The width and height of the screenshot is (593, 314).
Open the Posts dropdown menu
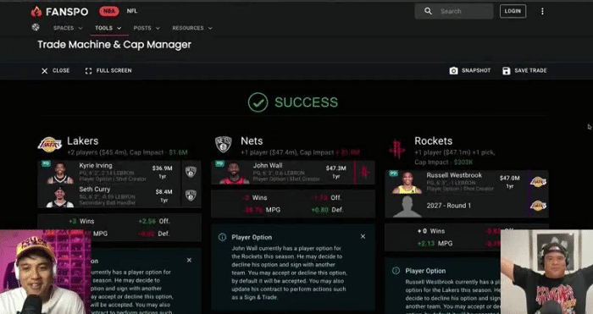click(x=147, y=28)
